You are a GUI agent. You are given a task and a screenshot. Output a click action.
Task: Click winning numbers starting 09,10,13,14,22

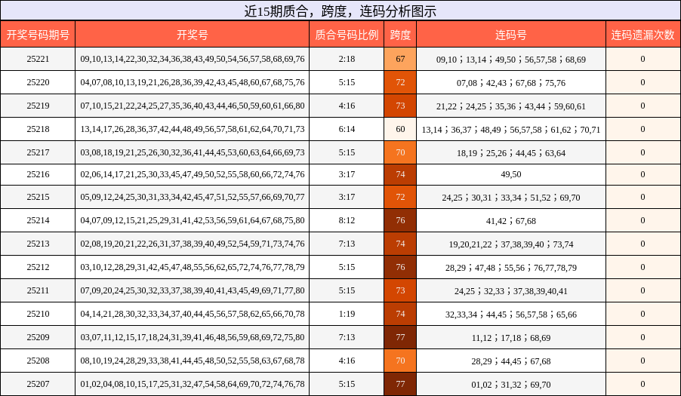point(193,59)
